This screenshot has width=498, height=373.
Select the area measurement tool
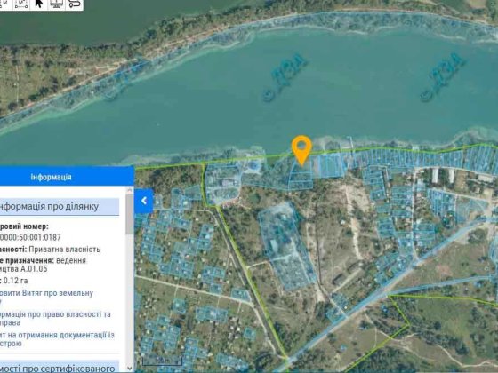(21, 4)
